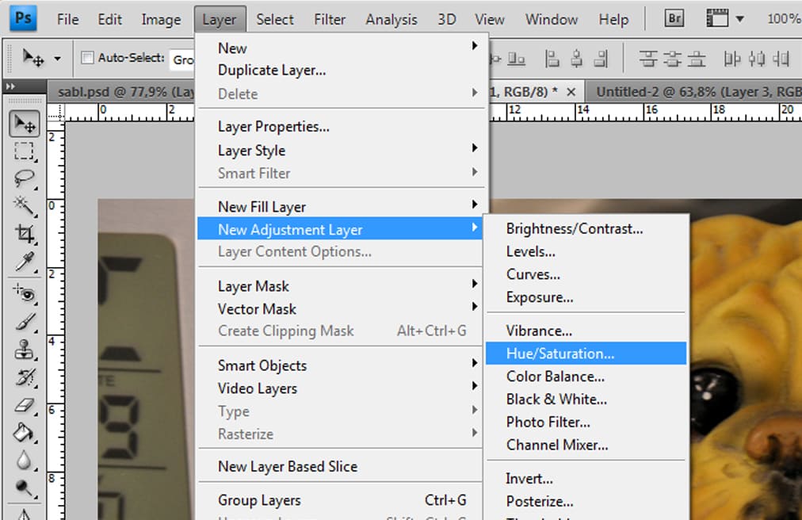Close the active document tab
The image size is (802, 520).
tap(571, 91)
